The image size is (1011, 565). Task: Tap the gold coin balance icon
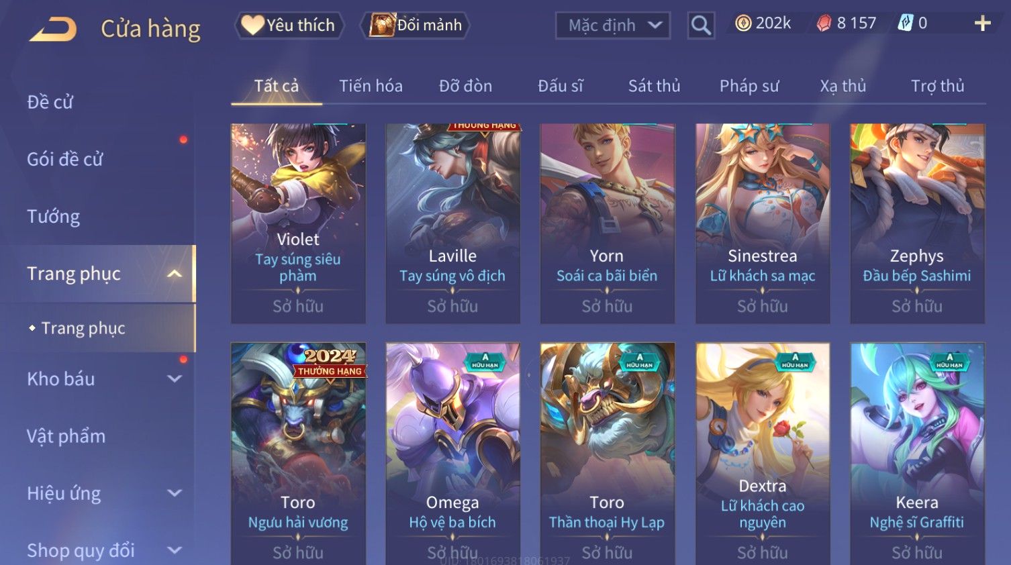pos(743,23)
